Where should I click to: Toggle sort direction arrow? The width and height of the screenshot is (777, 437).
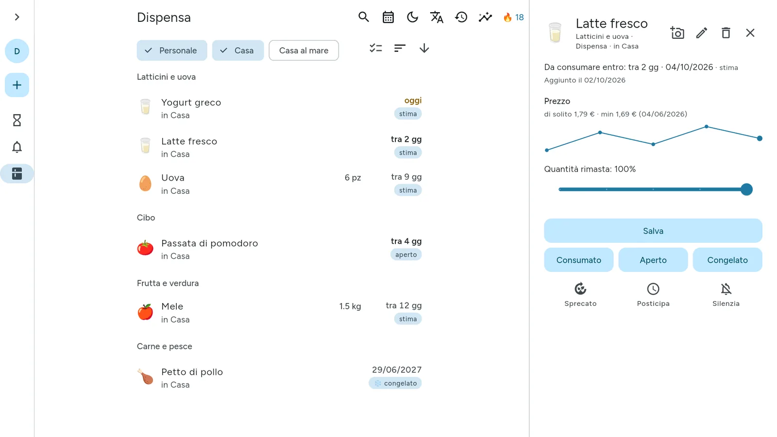(x=424, y=48)
